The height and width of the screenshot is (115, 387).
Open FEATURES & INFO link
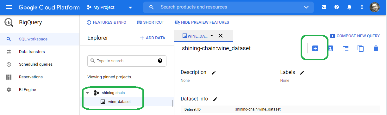106,22
